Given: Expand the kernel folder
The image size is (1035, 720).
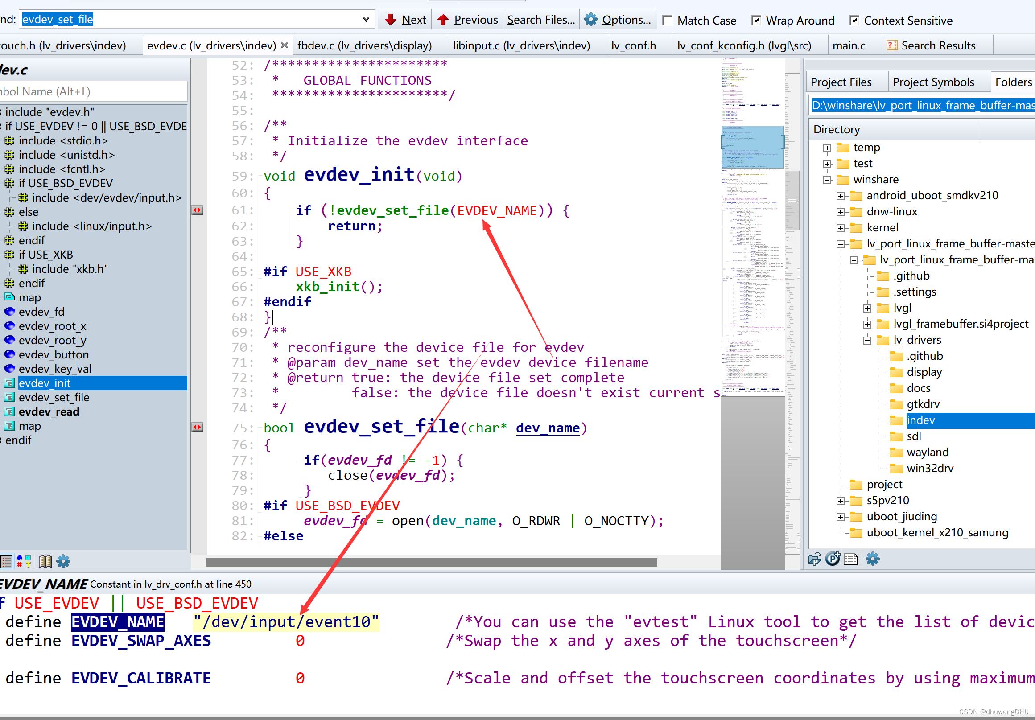Looking at the screenshot, I should 841,228.
